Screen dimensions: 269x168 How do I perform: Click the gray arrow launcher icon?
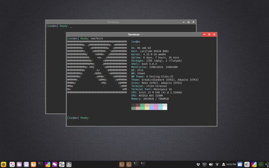(69, 165)
